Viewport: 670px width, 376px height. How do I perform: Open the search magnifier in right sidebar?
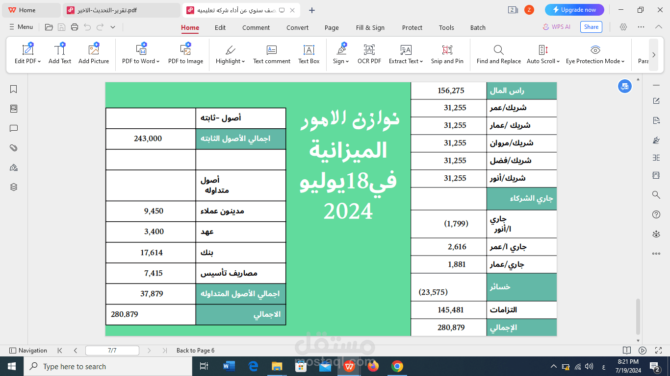[x=656, y=195]
